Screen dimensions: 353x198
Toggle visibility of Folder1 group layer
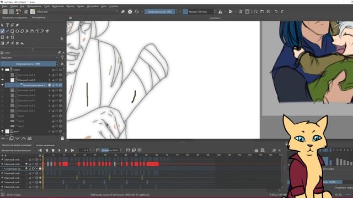click(2, 70)
